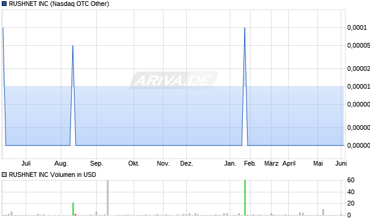Click the blue RUSHNET INC legend square
Screen dimensions: 370x221
coord(4,4)
